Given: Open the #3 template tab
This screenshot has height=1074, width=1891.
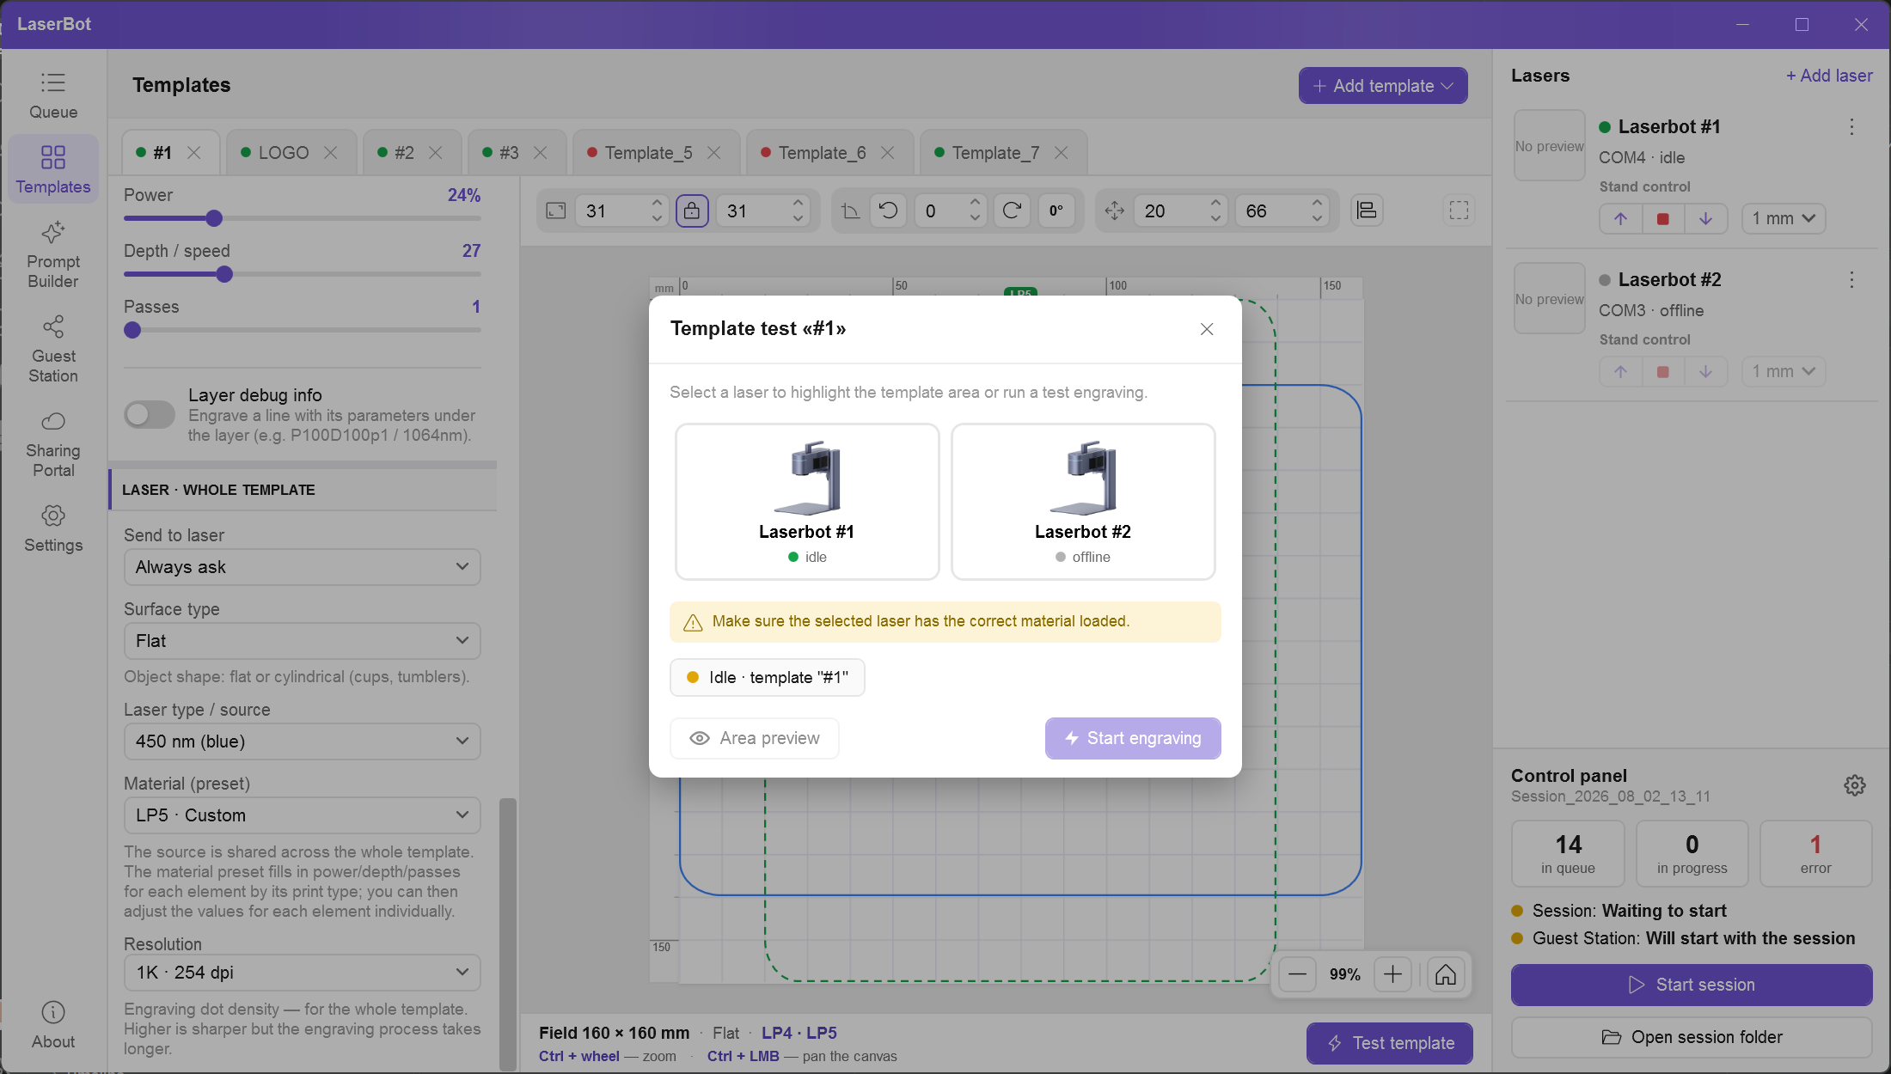Looking at the screenshot, I should click(516, 153).
